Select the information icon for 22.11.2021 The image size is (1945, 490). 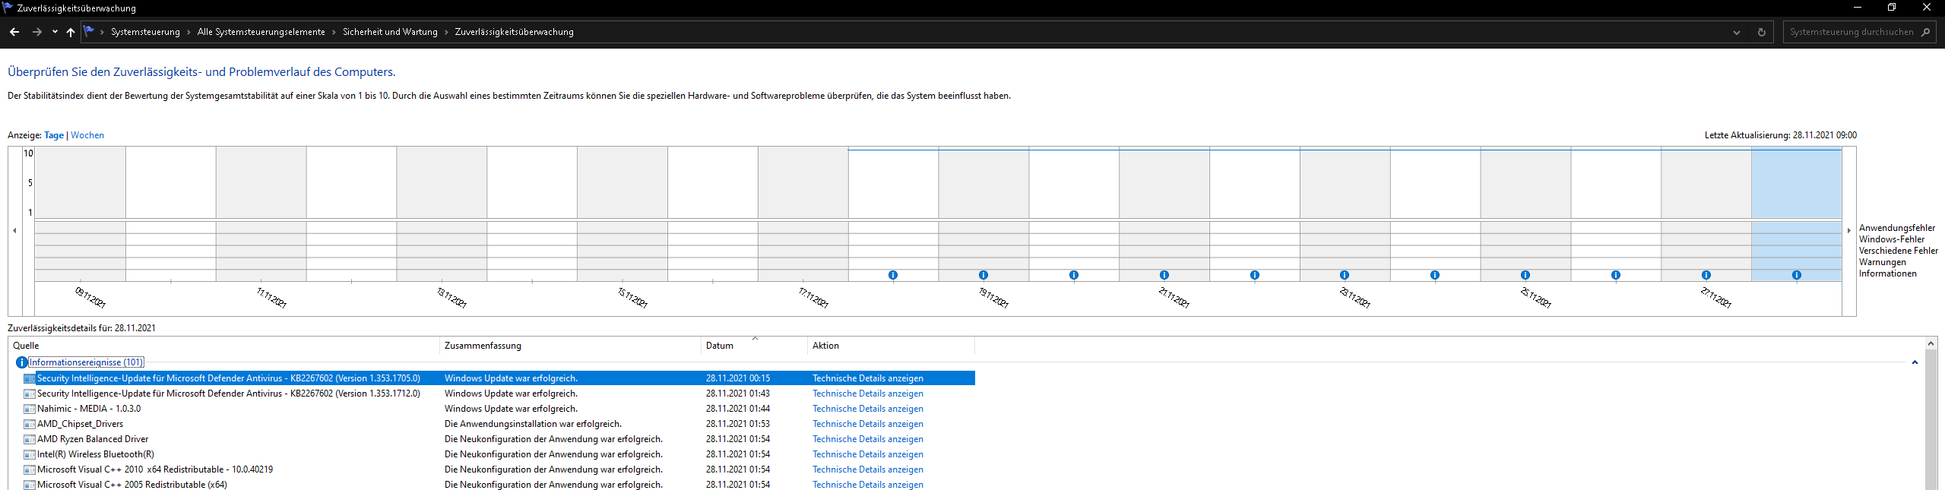pos(1255,275)
